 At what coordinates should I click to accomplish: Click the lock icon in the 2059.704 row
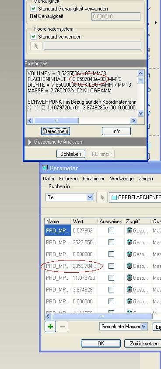129,266
